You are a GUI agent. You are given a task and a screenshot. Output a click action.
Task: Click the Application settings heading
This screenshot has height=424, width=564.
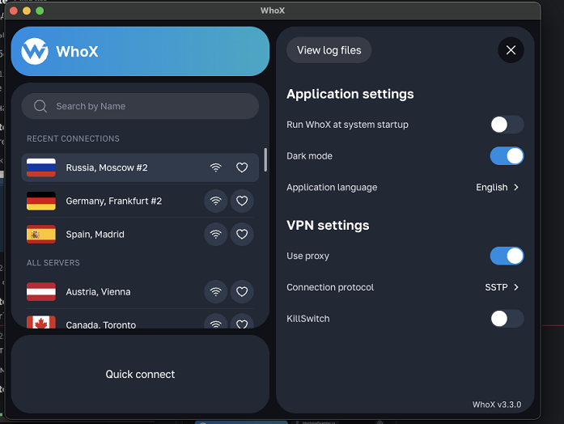[350, 94]
